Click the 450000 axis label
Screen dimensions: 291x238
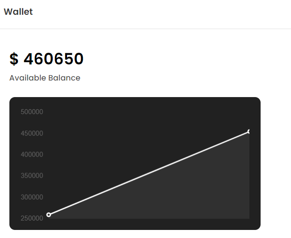coord(32,133)
